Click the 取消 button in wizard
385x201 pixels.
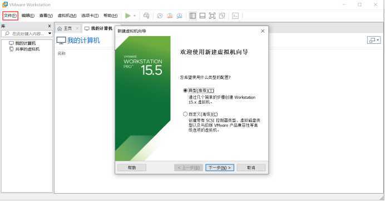click(251, 168)
